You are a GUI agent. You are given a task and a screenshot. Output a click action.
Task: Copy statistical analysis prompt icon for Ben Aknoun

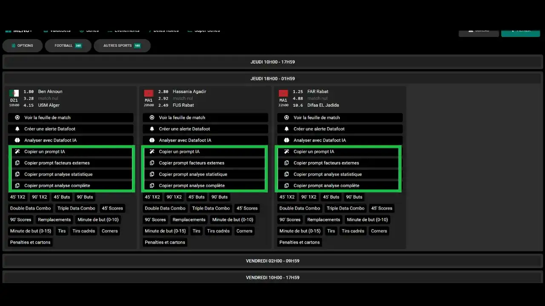point(17,174)
